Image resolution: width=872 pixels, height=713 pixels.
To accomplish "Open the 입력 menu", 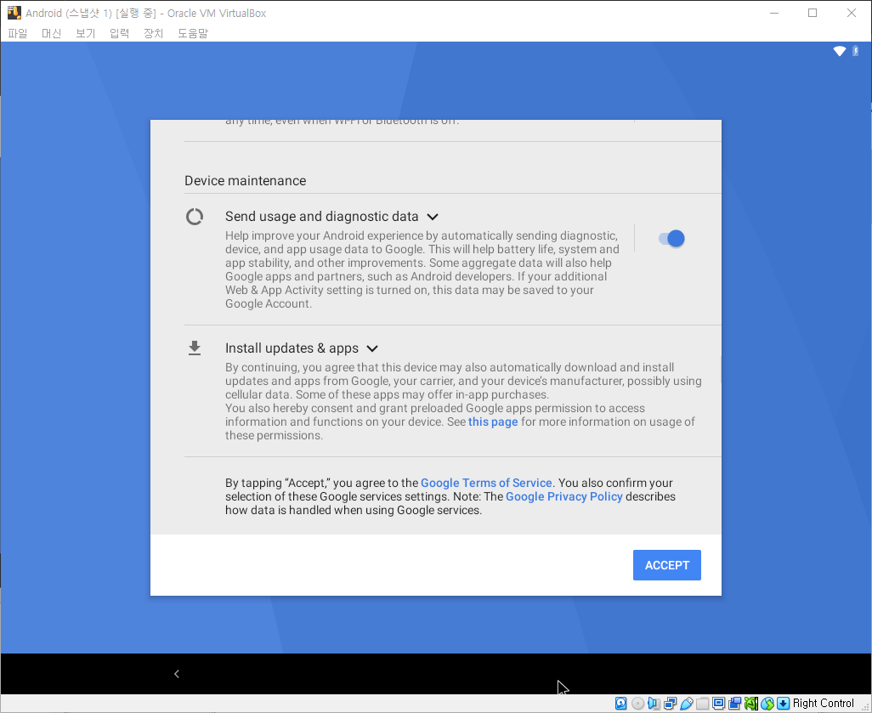I will pyautogui.click(x=120, y=33).
